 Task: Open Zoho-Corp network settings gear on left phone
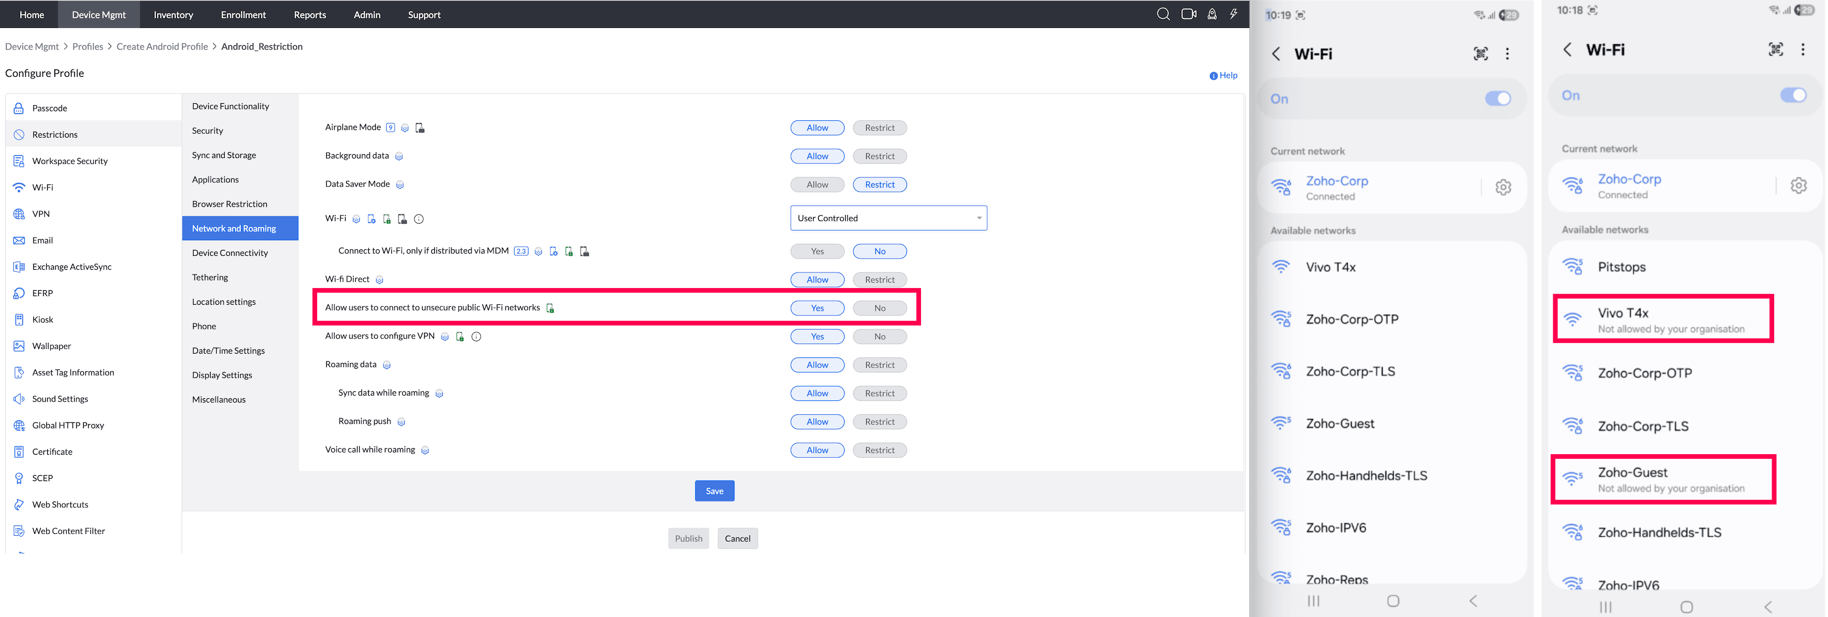[x=1503, y=187]
